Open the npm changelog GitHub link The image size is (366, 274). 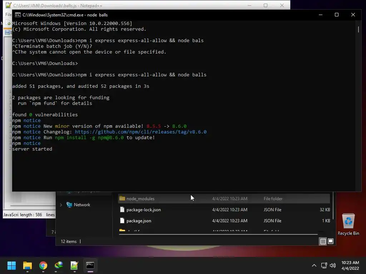click(x=140, y=132)
